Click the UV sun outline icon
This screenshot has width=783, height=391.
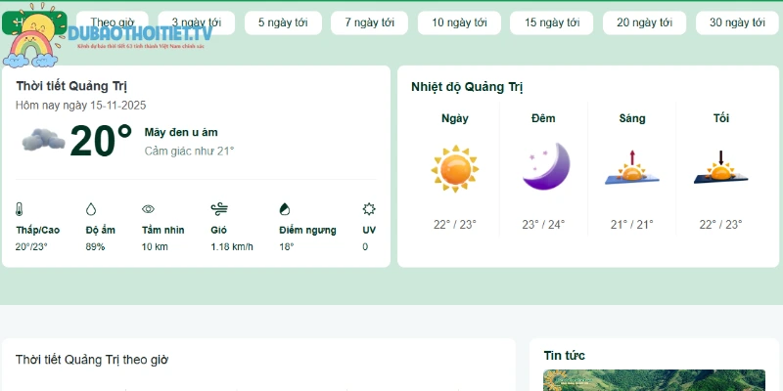pos(369,209)
